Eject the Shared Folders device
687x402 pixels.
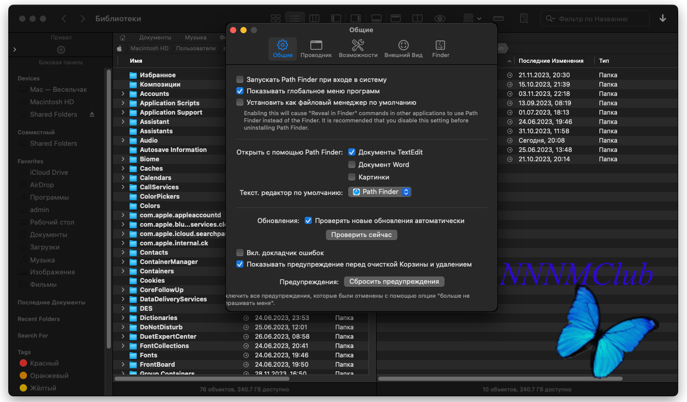pyautogui.click(x=92, y=115)
